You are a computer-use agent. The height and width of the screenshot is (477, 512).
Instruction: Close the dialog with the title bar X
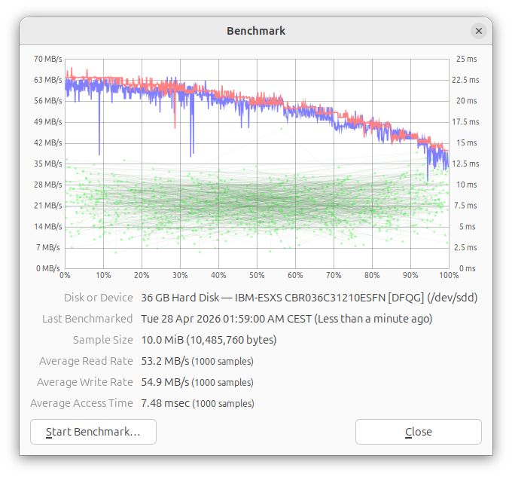[479, 31]
